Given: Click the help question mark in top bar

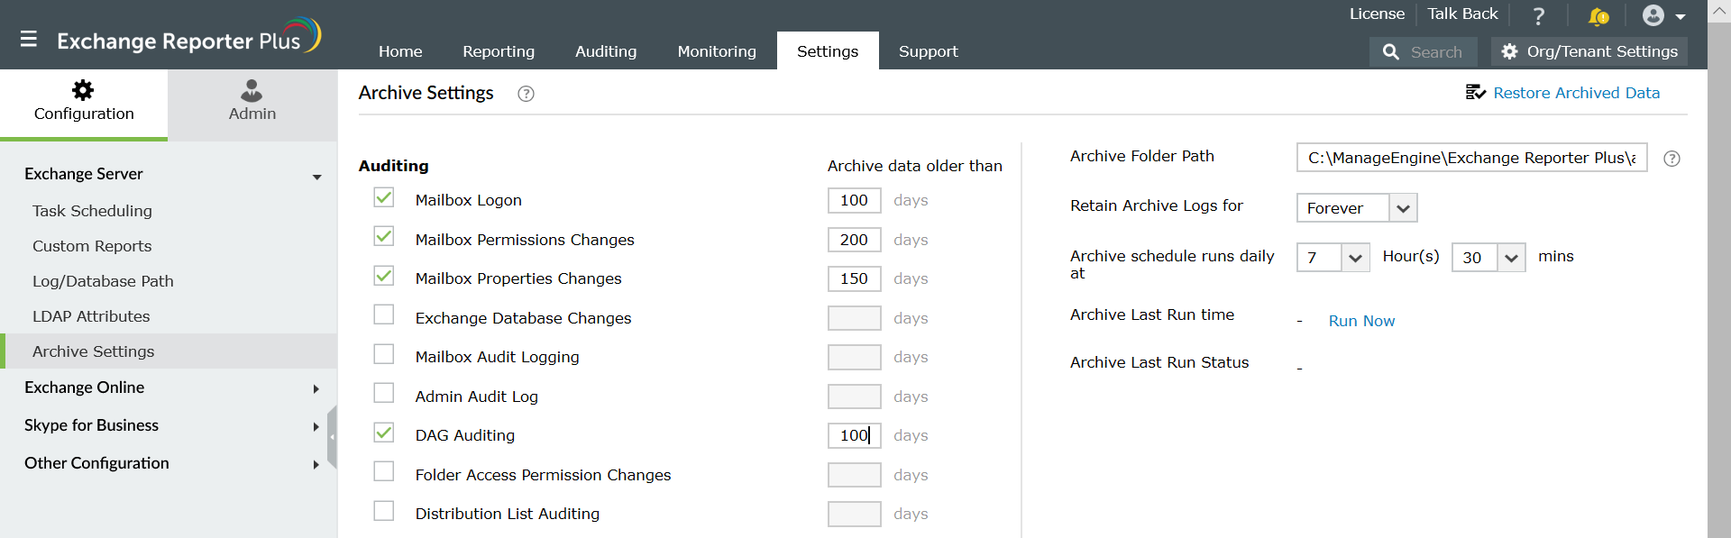Looking at the screenshot, I should [x=1539, y=15].
